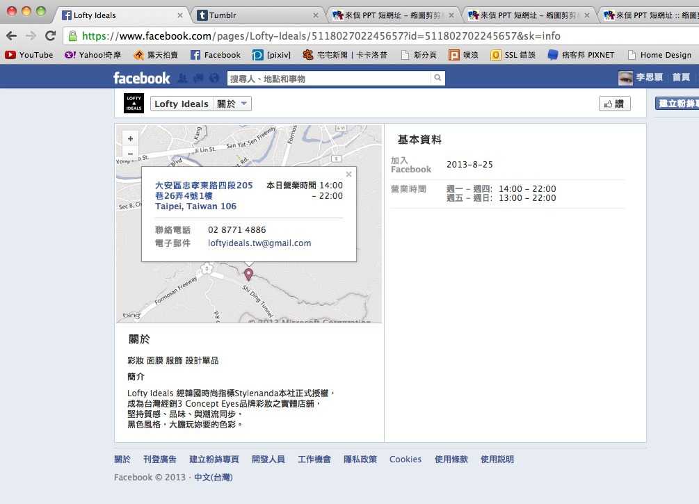
Task: Click footer 開發人員 link
Action: tap(268, 459)
